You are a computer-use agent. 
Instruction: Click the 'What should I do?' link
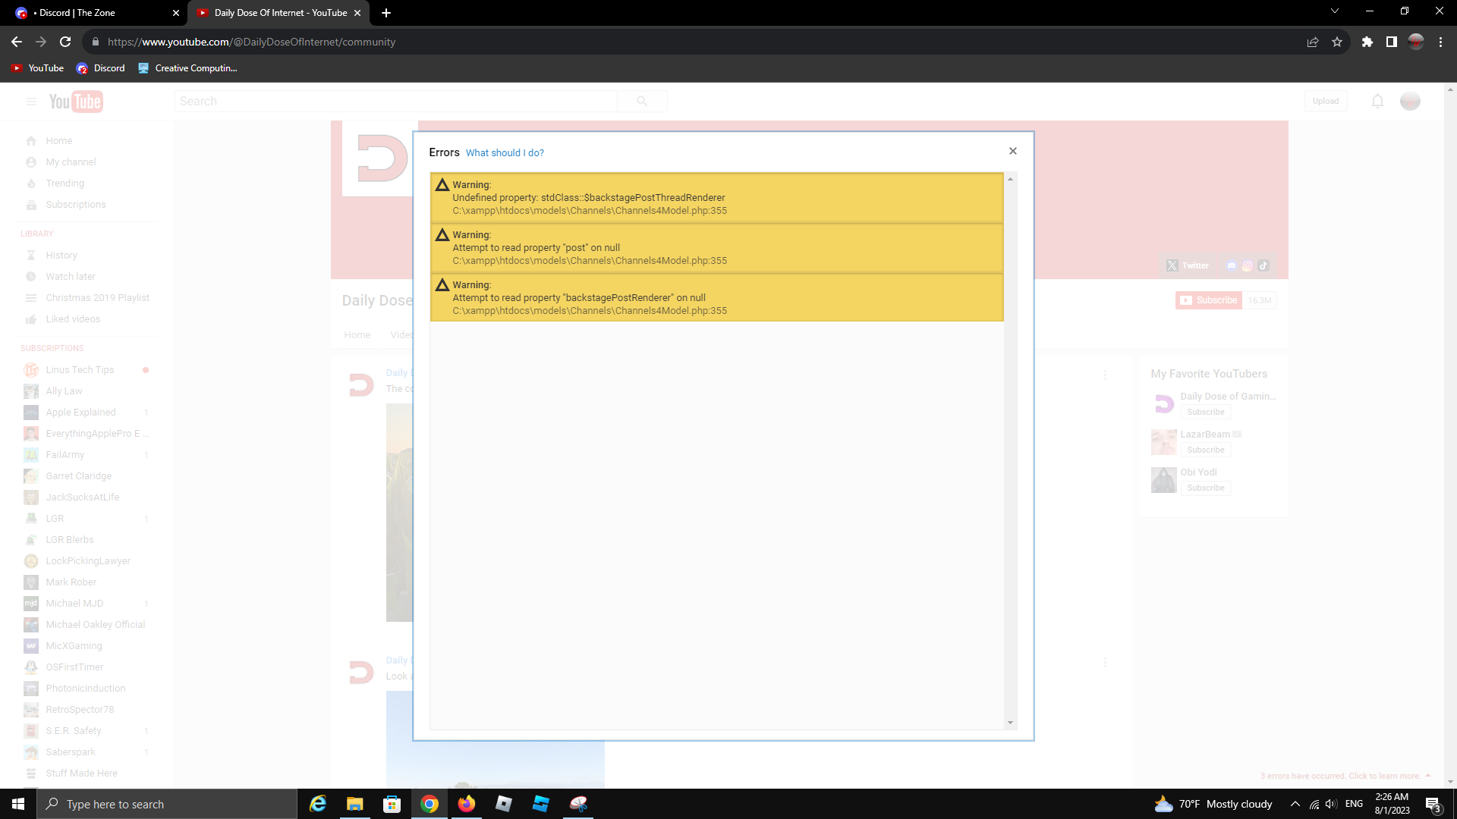pyautogui.click(x=505, y=152)
